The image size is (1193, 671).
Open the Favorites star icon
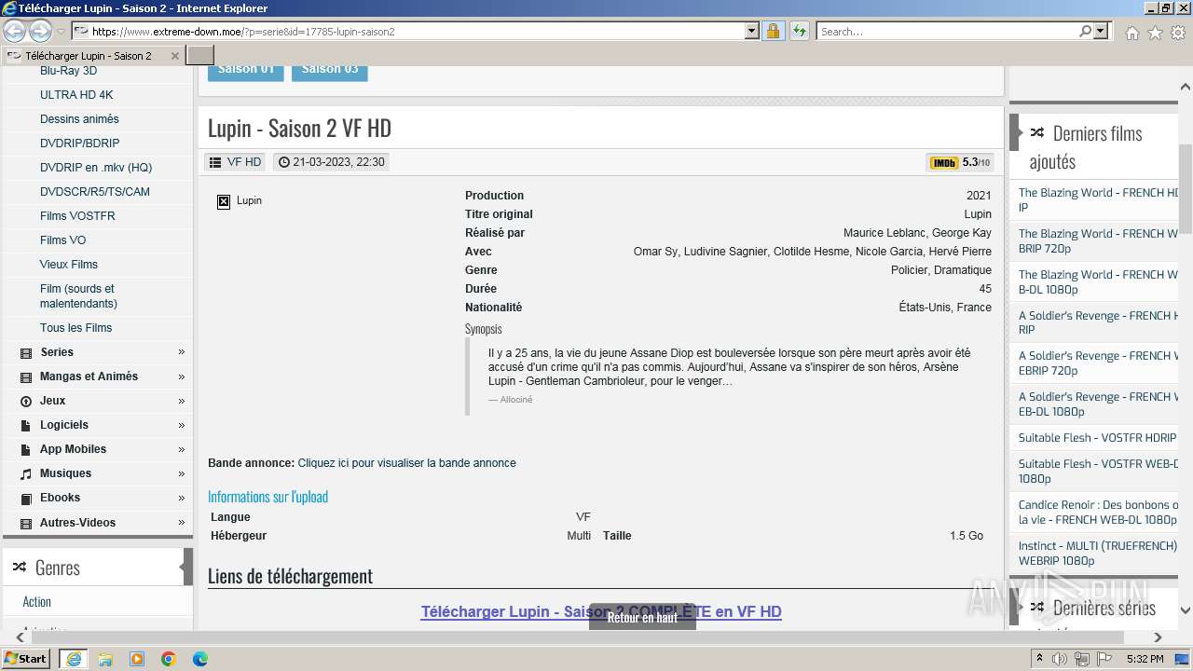pyautogui.click(x=1155, y=33)
